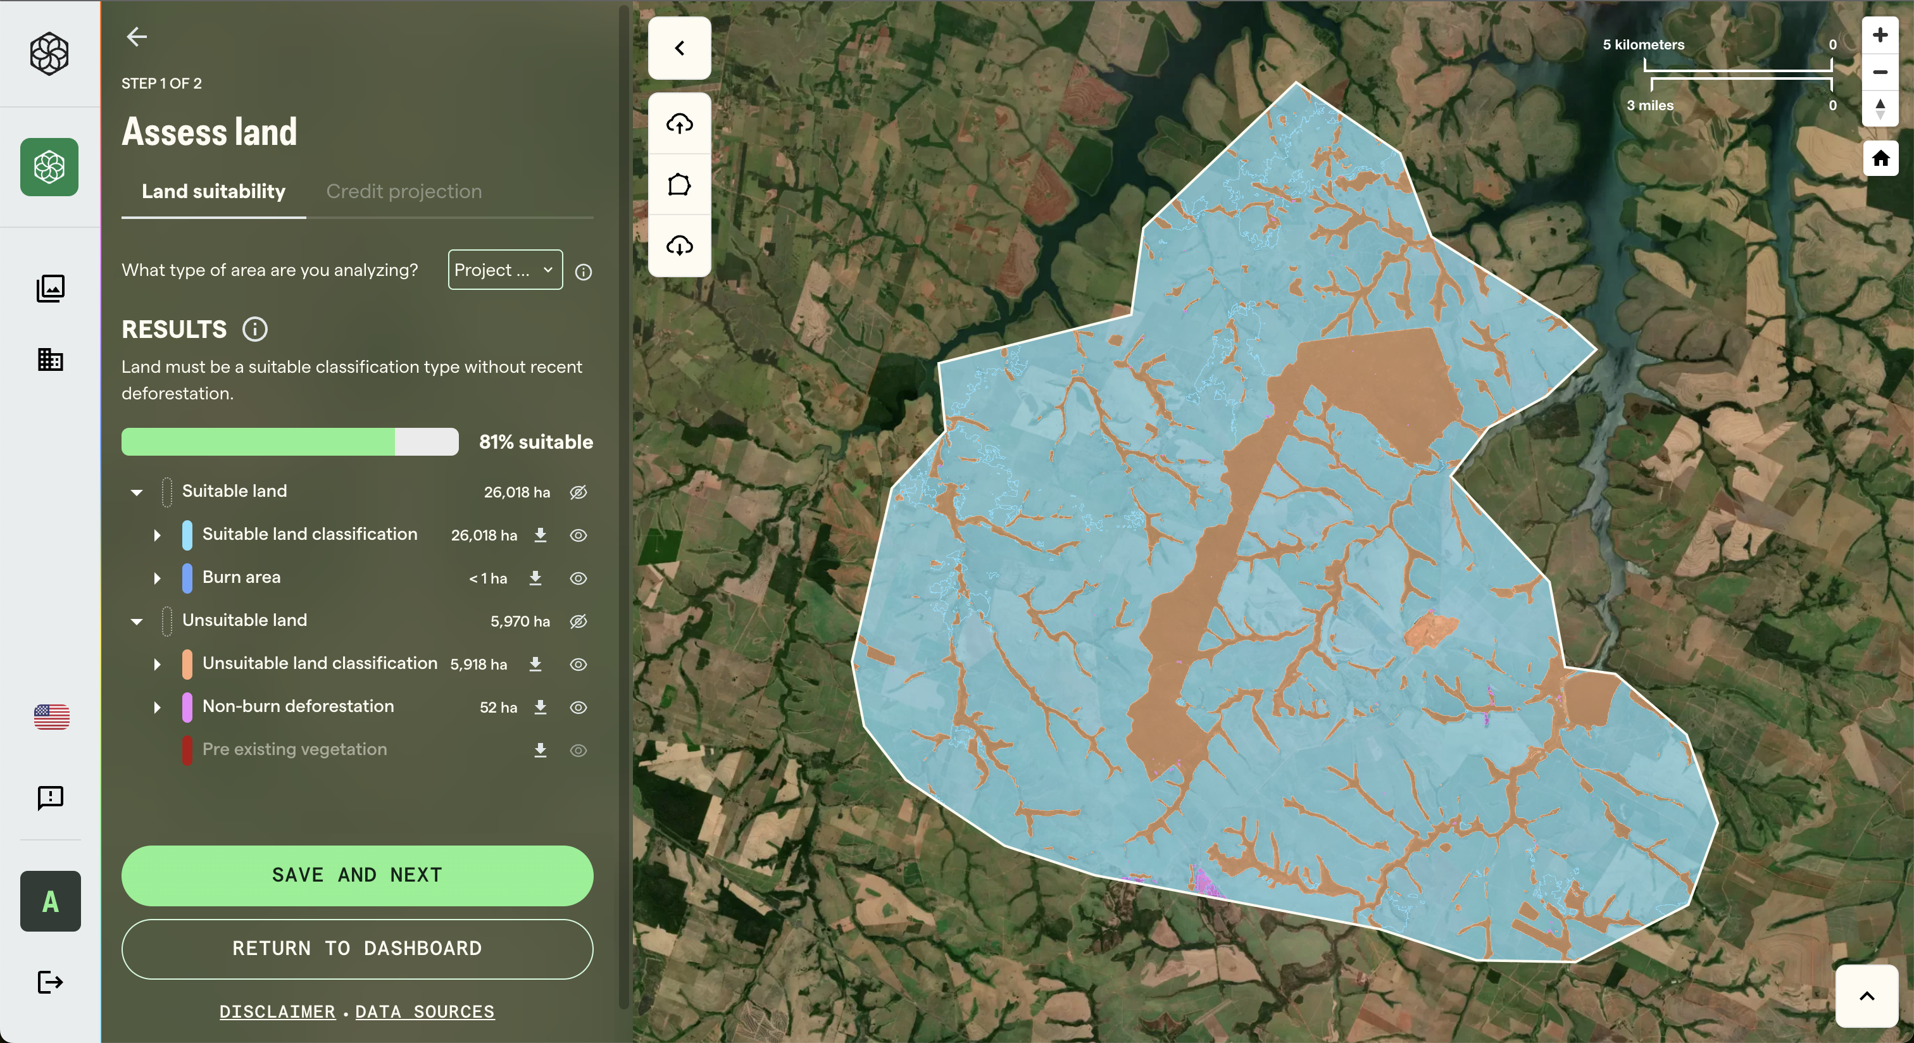Select the Land suitability tab
Image resolution: width=1914 pixels, height=1043 pixels.
tap(213, 192)
